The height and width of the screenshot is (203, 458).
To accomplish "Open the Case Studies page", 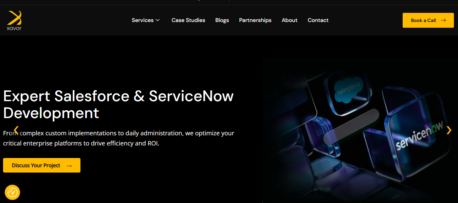I will tap(188, 20).
